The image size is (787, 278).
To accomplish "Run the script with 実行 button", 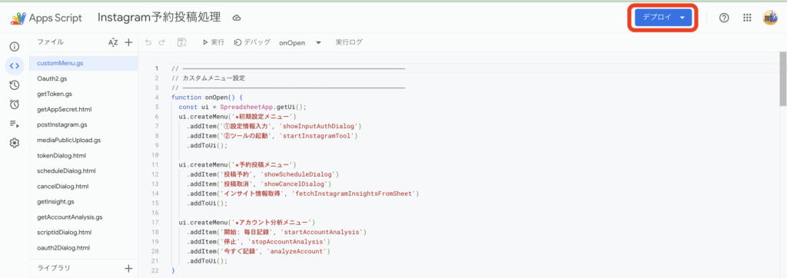I will tap(214, 43).
